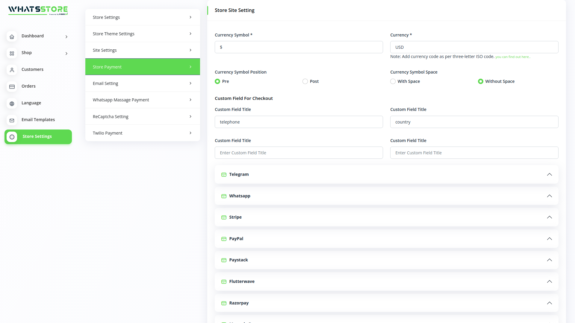Screen dimensions: 575x323
Task: Click the Shop grid icon
Action: click(12, 53)
